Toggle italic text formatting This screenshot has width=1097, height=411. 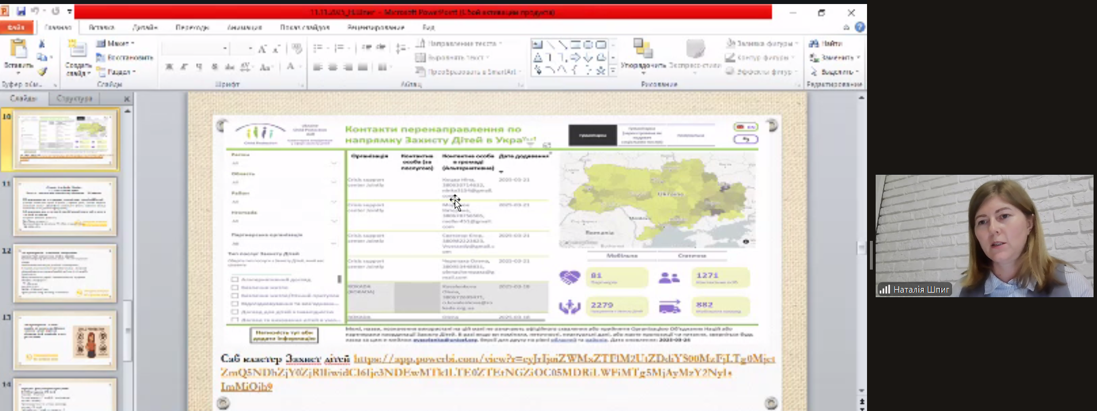184,67
